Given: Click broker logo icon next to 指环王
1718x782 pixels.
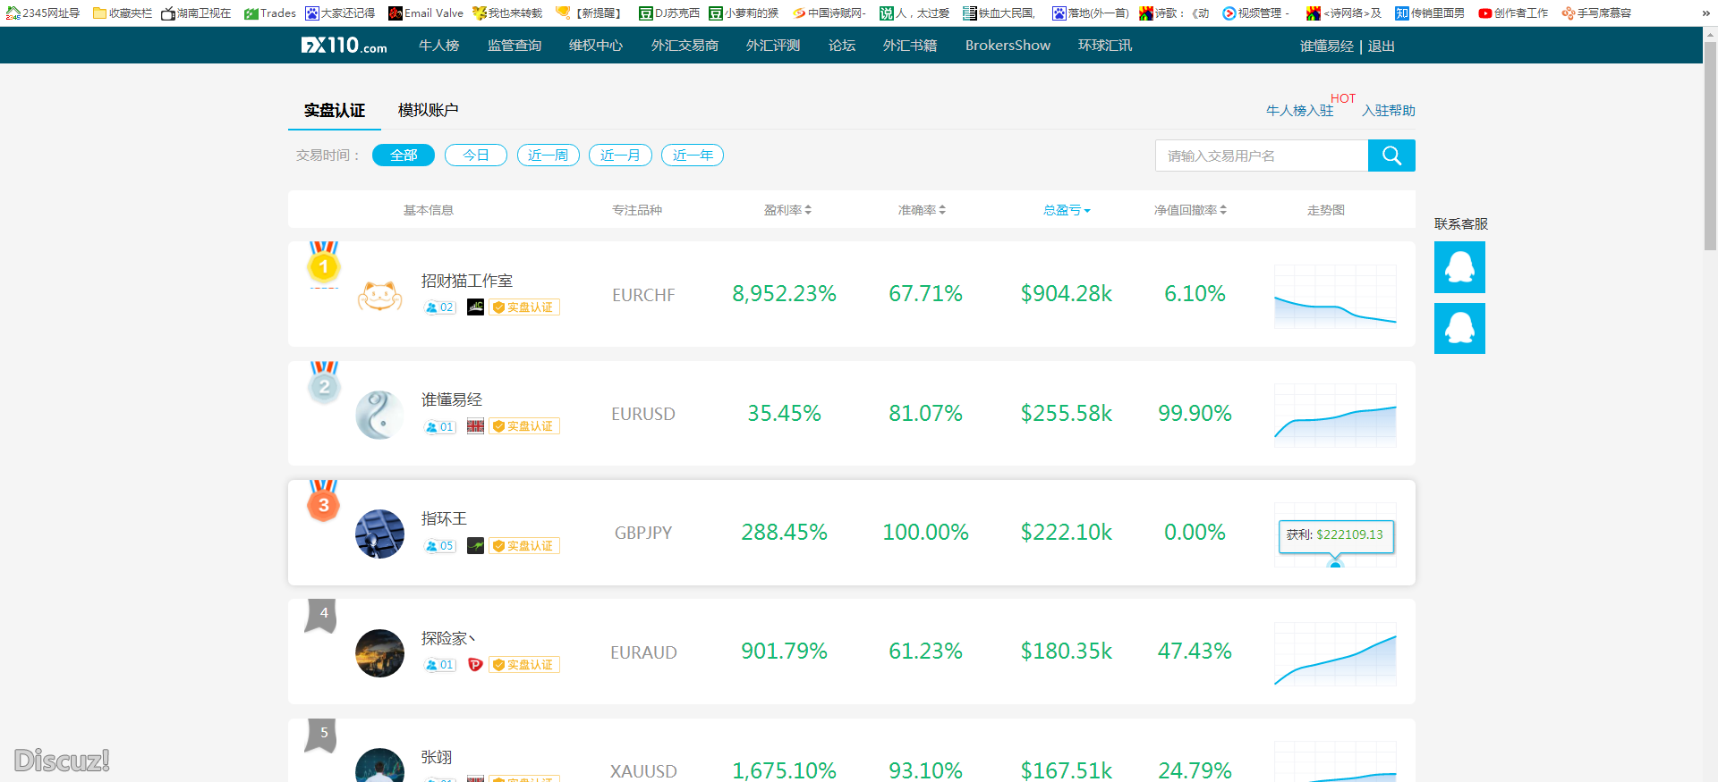Looking at the screenshot, I should tap(475, 546).
